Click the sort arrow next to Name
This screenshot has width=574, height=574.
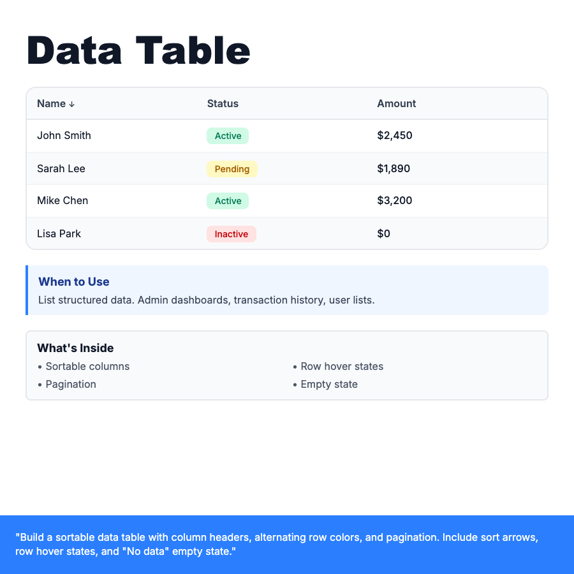(x=71, y=103)
